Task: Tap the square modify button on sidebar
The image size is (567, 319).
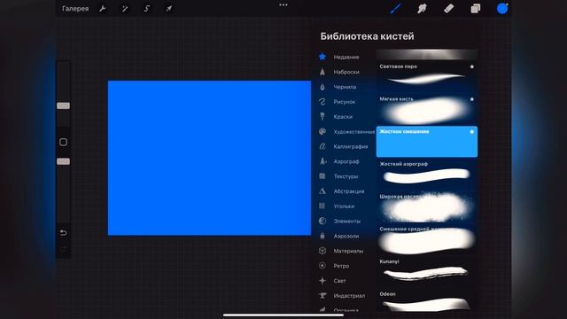Action: (63, 142)
